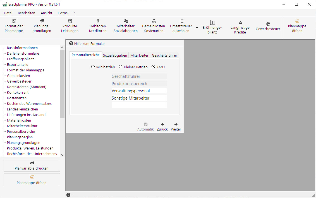Proceed with the Weiter arrow

coord(176,124)
